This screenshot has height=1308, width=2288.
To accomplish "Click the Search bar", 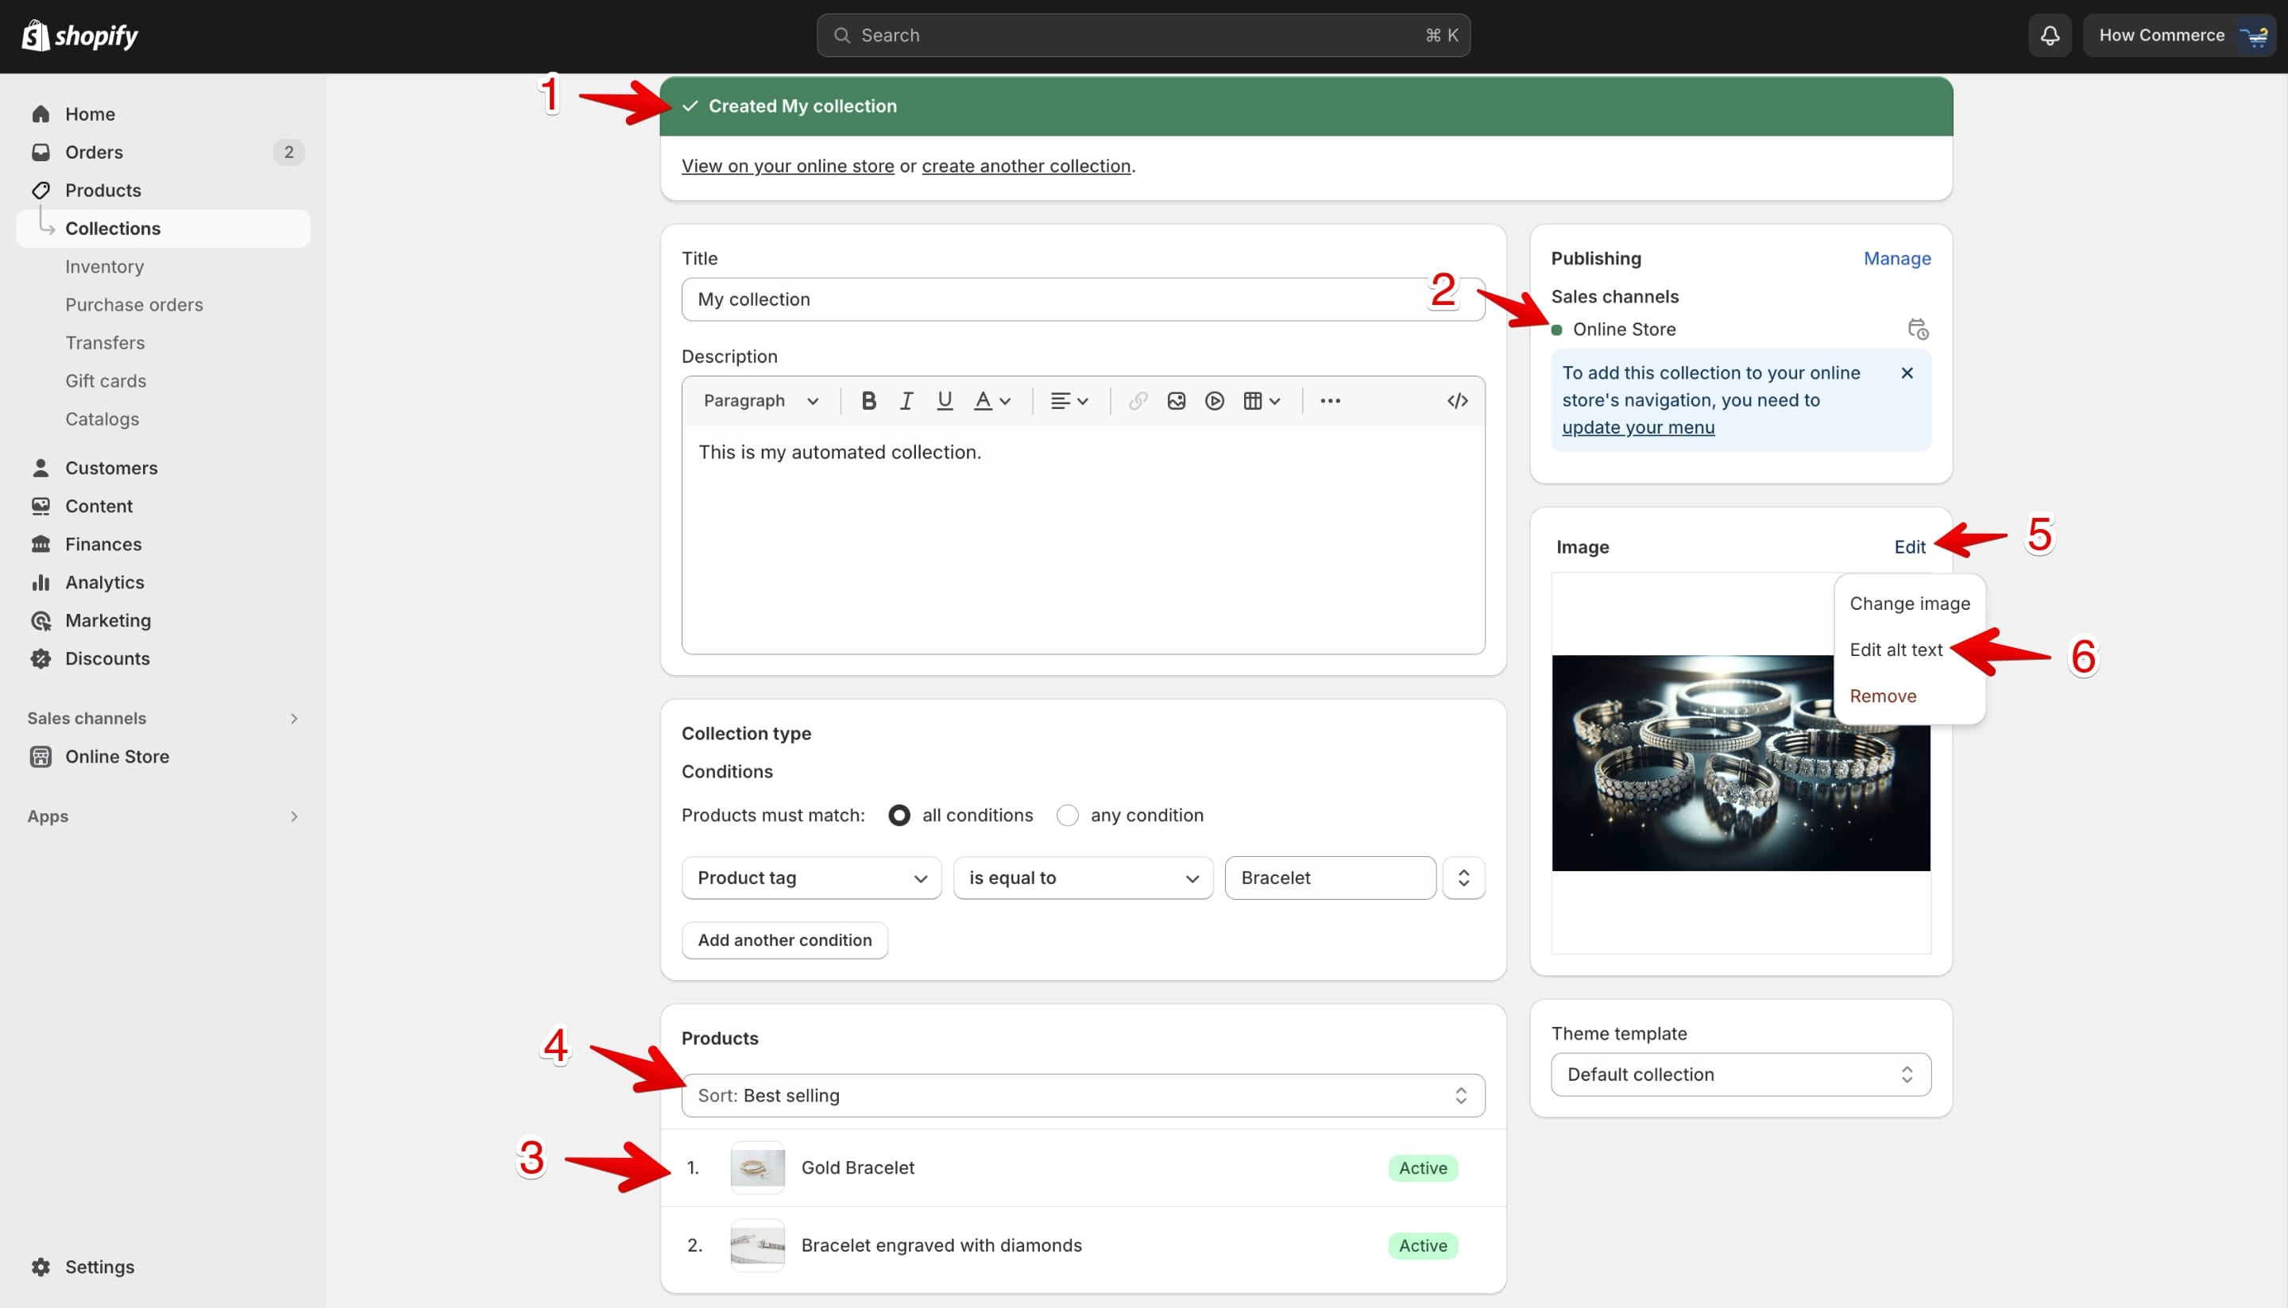I will click(1143, 35).
